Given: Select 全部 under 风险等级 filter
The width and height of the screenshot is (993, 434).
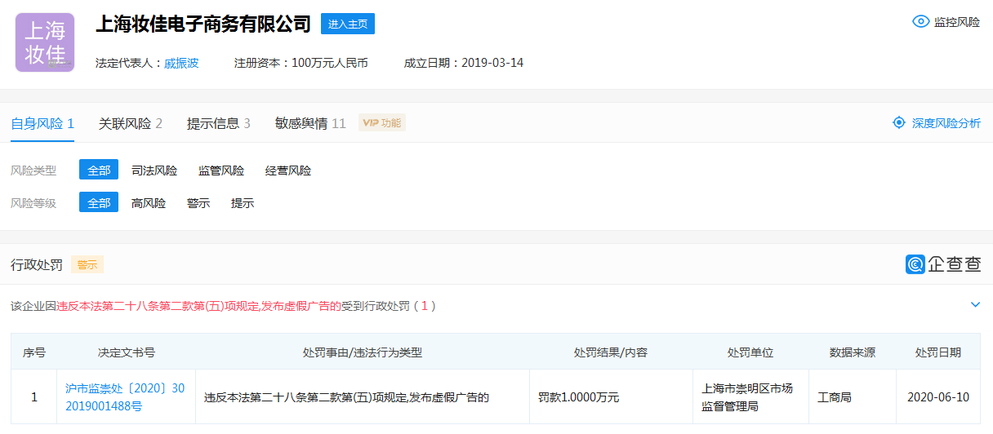Looking at the screenshot, I should 99,203.
